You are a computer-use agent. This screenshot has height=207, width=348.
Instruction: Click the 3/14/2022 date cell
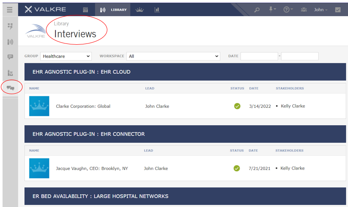(260, 106)
